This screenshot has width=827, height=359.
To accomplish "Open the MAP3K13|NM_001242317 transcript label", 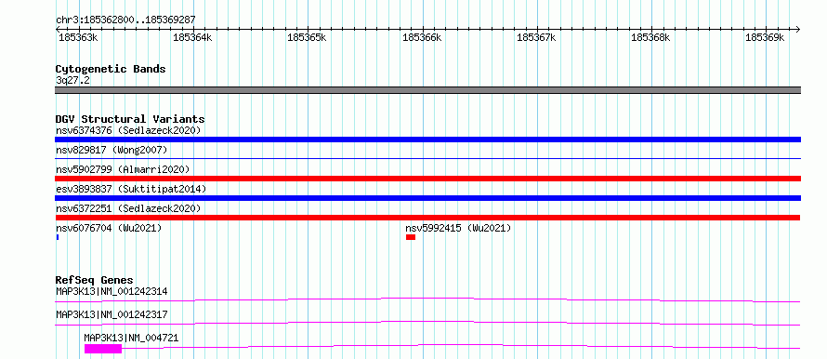I will [x=112, y=314].
